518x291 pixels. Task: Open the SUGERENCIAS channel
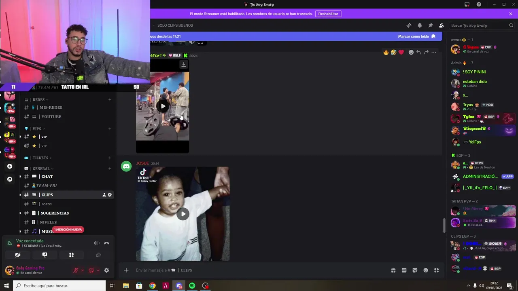tap(68, 213)
